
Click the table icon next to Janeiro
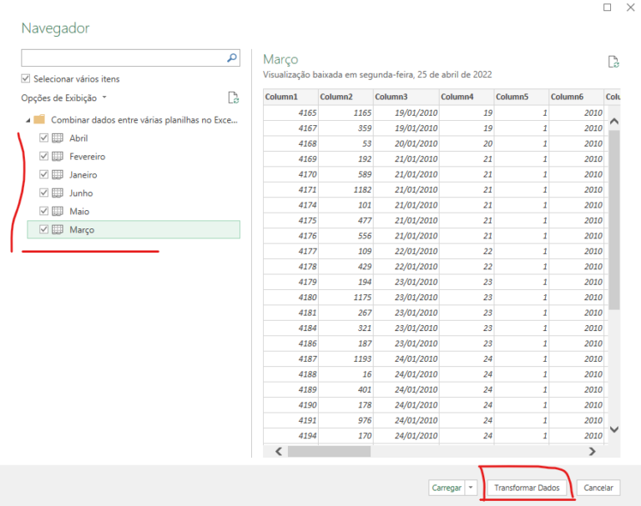coord(58,175)
